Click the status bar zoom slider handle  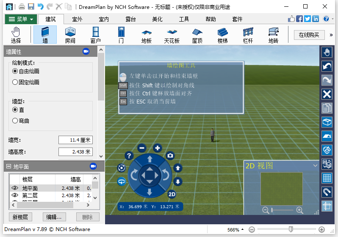(x=291, y=229)
